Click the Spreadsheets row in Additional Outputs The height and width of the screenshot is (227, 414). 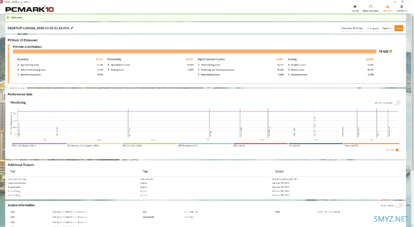205,187
